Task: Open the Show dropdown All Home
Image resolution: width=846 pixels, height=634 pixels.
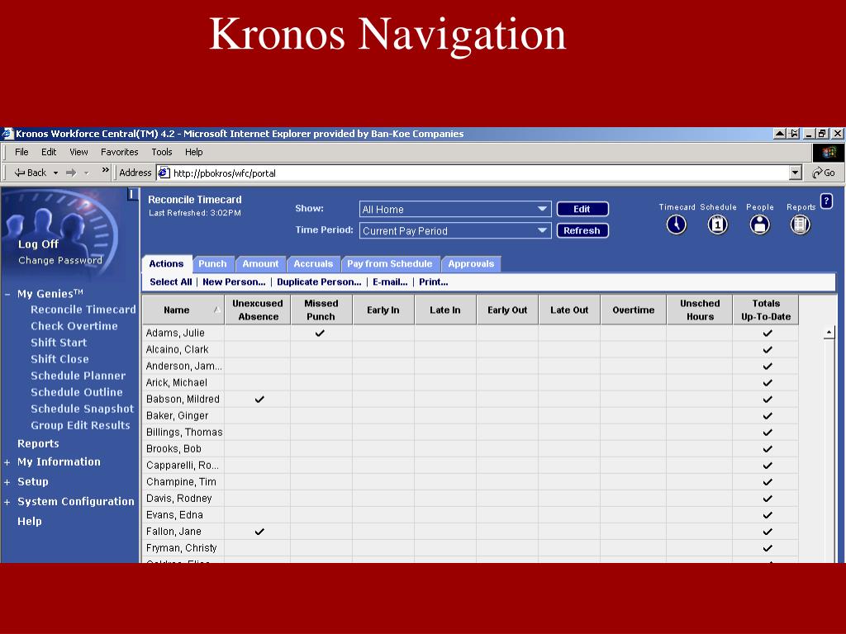Action: point(455,209)
